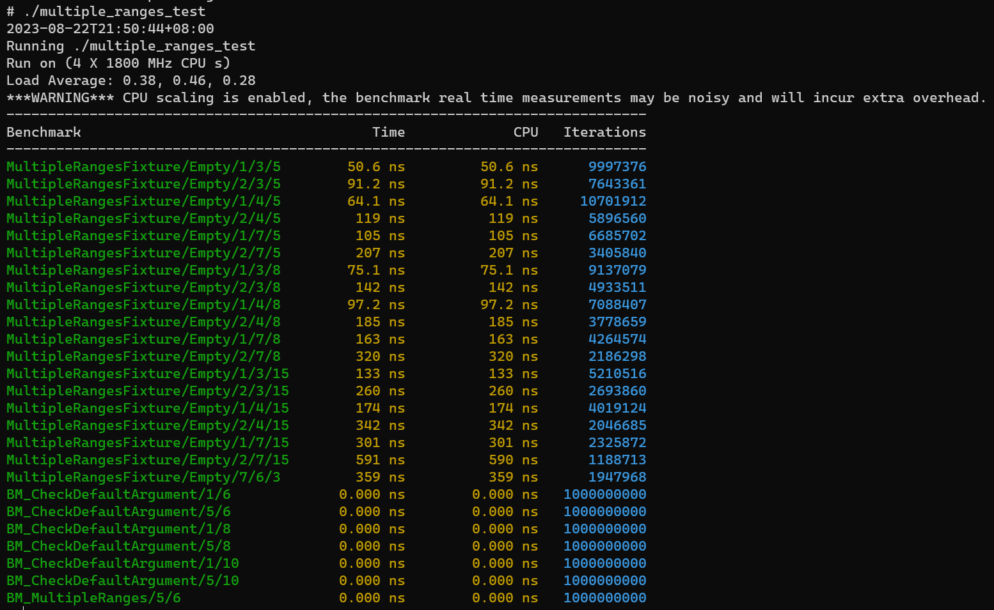Click benchmark 'MultipleRangesFixture/Empty/2/3/5'

(x=143, y=184)
